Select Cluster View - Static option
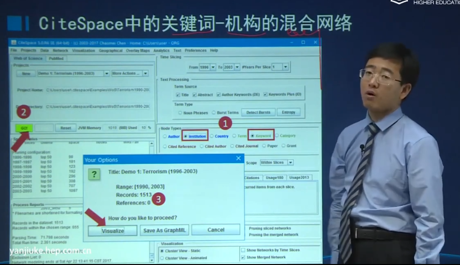The image size is (460, 265). click(162, 251)
